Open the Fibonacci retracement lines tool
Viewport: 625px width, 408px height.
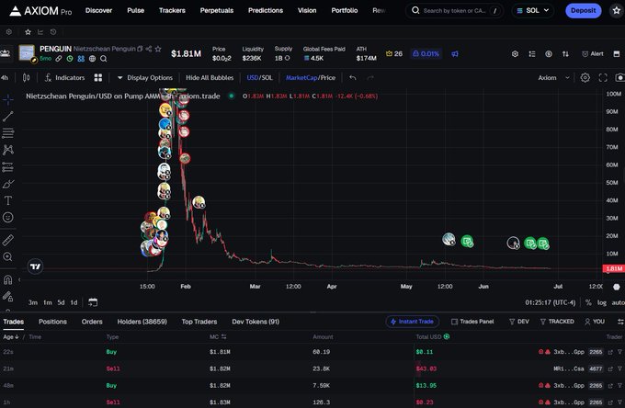[8, 132]
